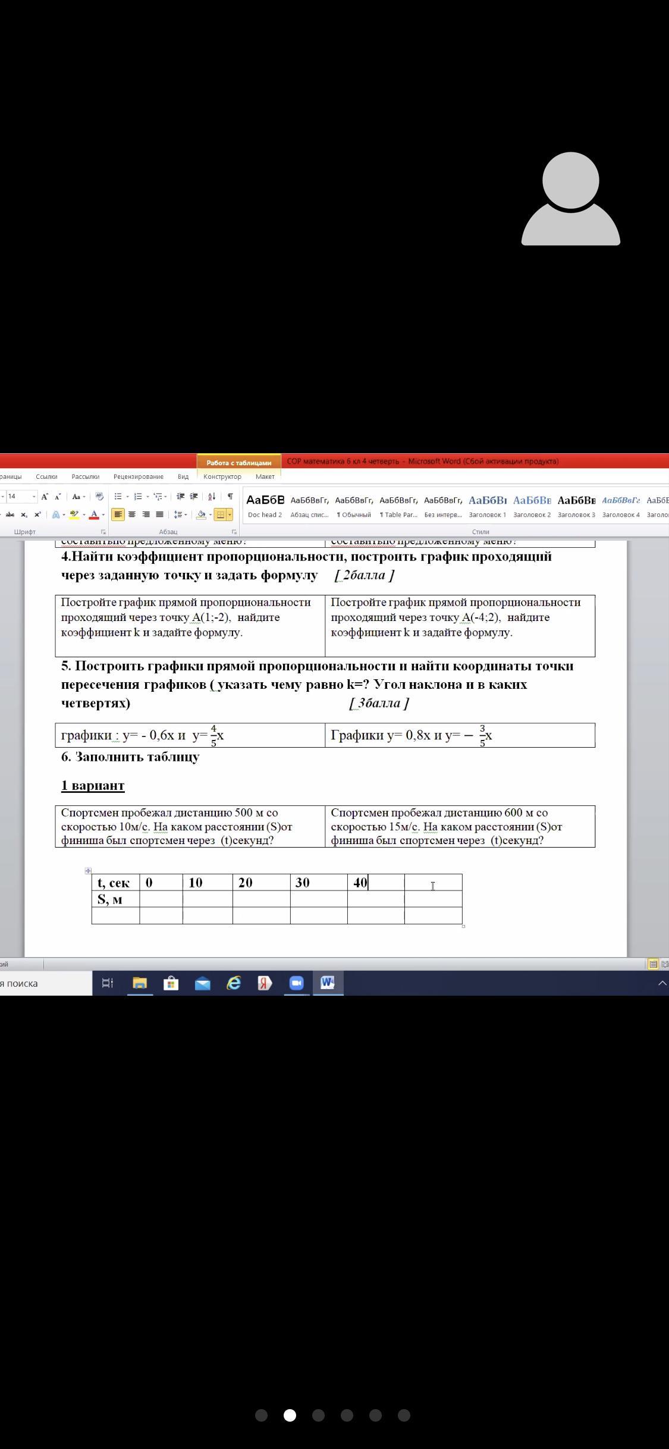
Task: Click the bulleted list icon
Action: [118, 497]
